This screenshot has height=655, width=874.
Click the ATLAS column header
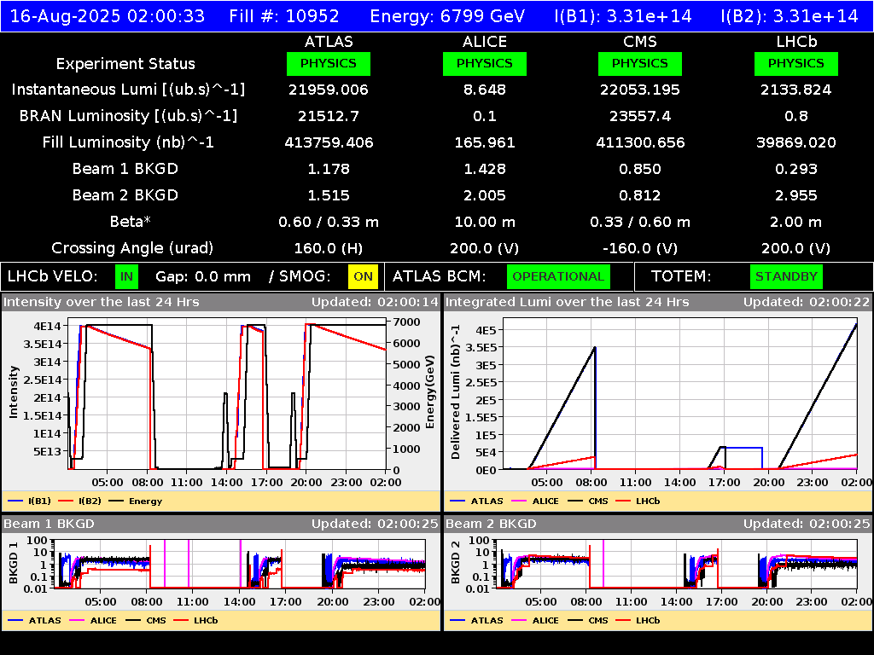click(329, 42)
